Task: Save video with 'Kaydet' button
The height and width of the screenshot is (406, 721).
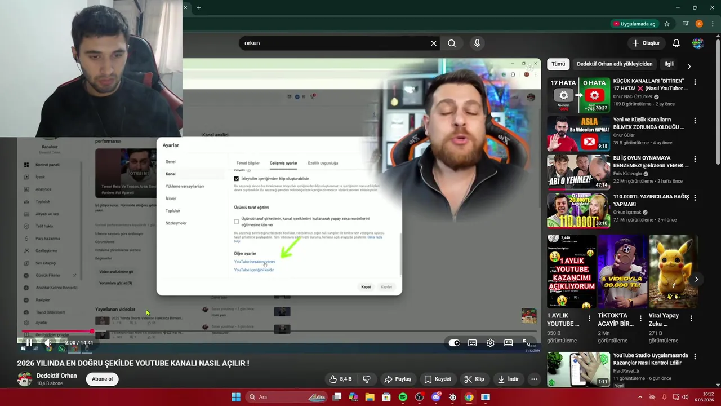Action: pyautogui.click(x=438, y=379)
